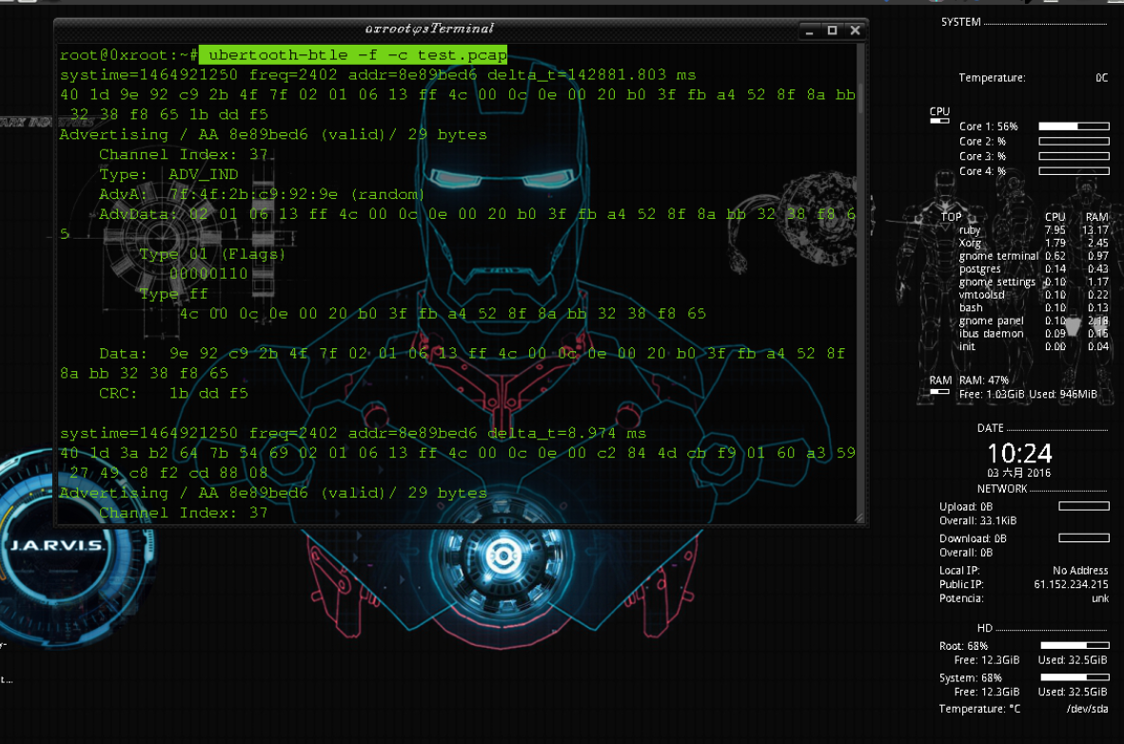Maximize the 0xroot Terminal window
Image resolution: width=1124 pixels, height=744 pixels.
(x=832, y=30)
